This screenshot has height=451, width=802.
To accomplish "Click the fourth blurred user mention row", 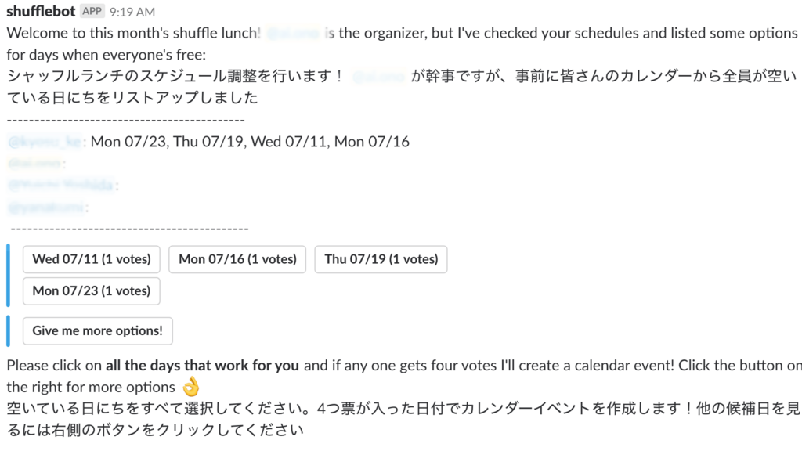I will point(45,207).
